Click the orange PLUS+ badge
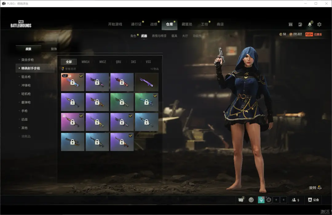This screenshot has width=332, height=215. [x=309, y=34]
